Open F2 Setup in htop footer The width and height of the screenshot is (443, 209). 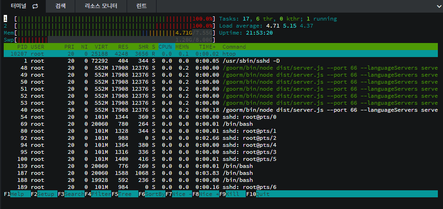pos(44,194)
